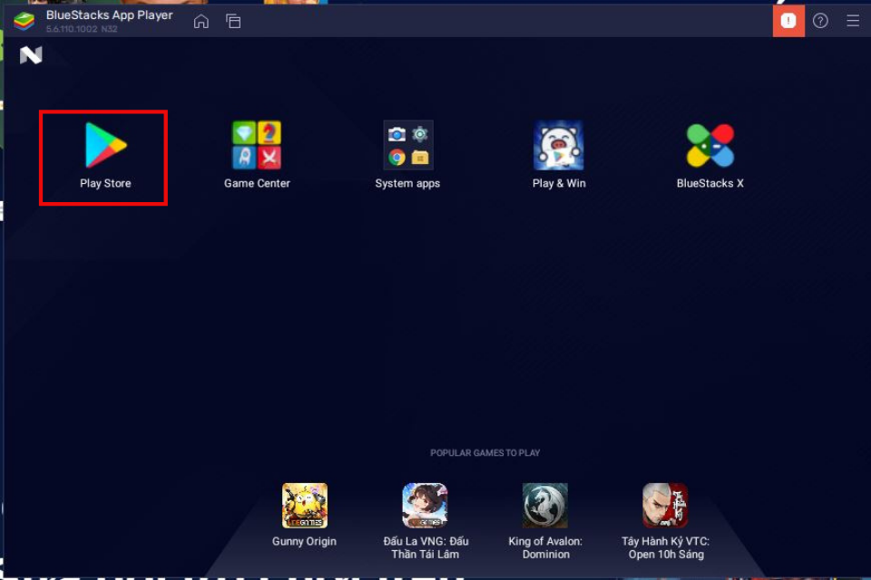Click the Game Center label
The image size is (871, 580).
257,183
